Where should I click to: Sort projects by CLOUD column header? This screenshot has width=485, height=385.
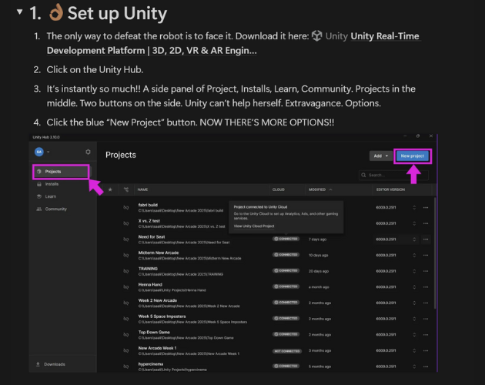(279, 189)
